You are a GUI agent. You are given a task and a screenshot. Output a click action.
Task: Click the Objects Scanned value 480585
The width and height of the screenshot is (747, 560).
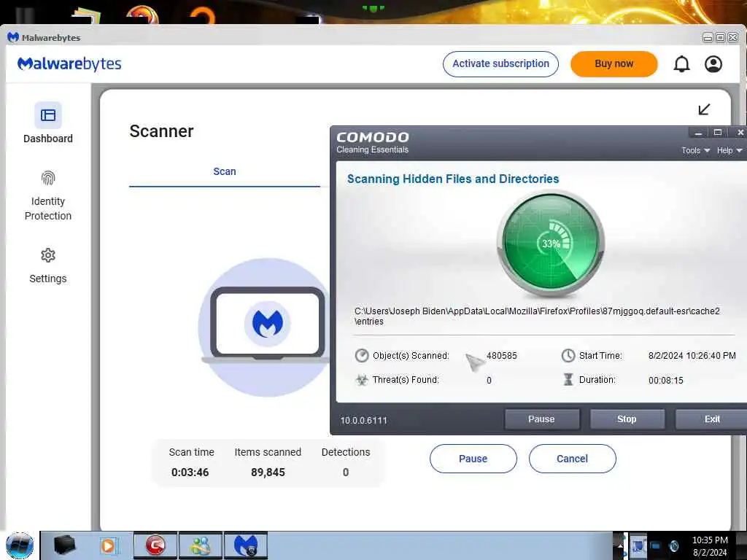tap(502, 356)
